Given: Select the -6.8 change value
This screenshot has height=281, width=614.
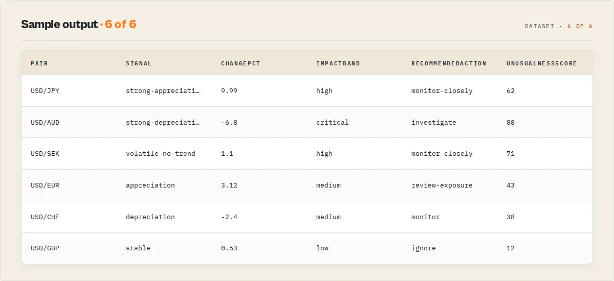Looking at the screenshot, I should pos(229,122).
